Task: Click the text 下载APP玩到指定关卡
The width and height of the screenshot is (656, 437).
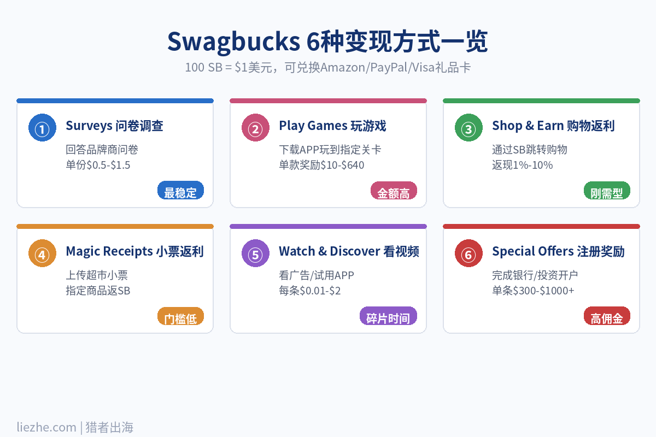Action: 330,150
